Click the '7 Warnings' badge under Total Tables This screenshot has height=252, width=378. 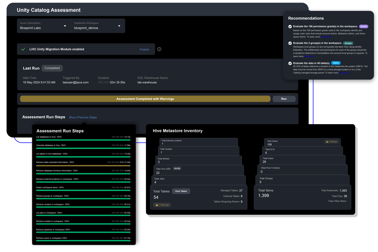(162, 205)
